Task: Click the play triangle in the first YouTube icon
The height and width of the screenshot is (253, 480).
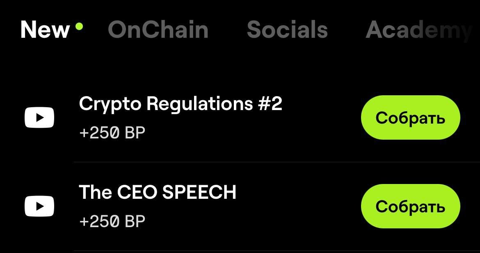Action: tap(40, 118)
